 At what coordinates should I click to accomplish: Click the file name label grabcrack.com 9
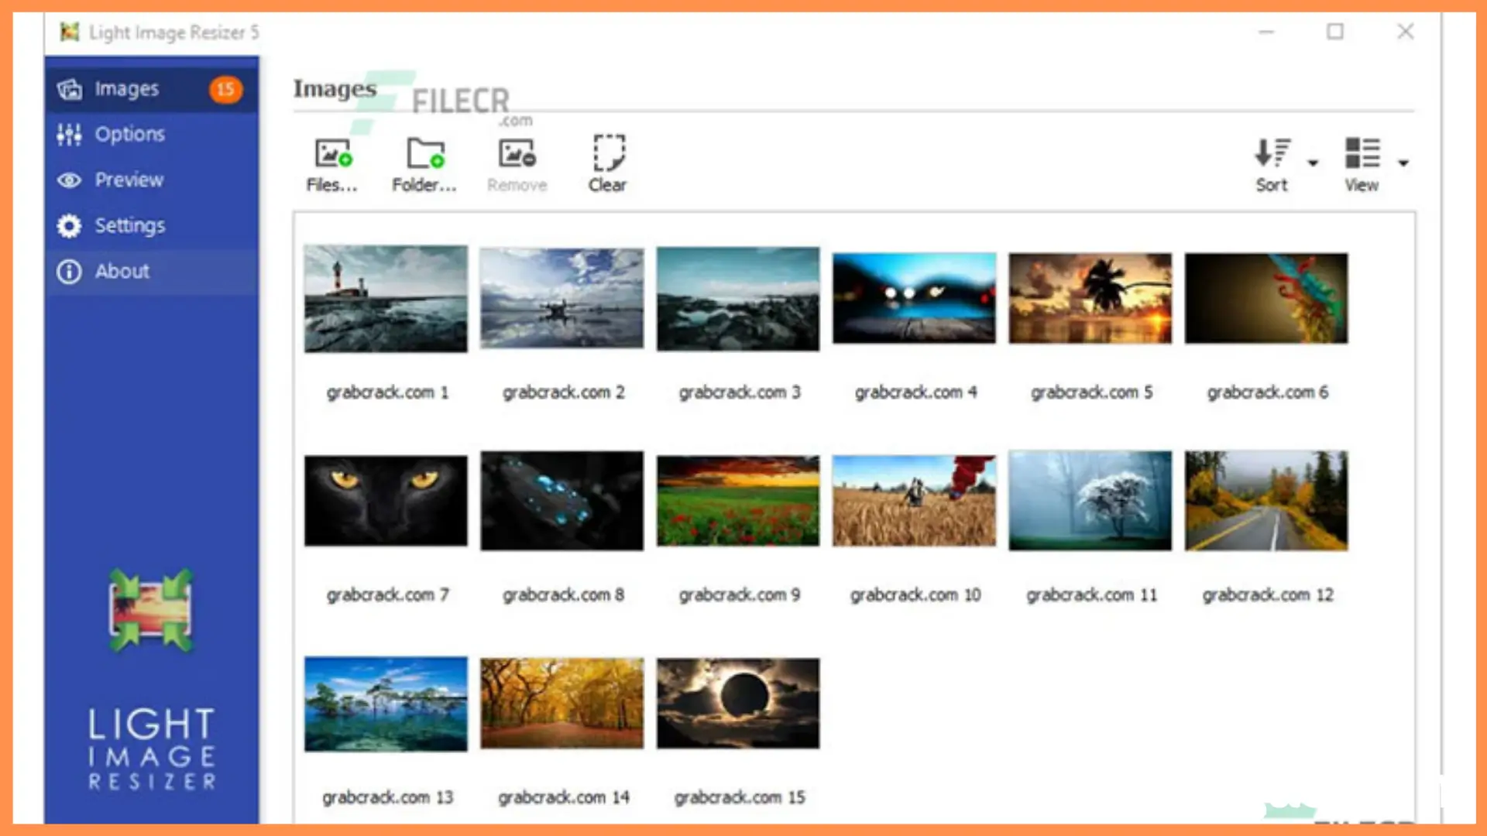[740, 595]
